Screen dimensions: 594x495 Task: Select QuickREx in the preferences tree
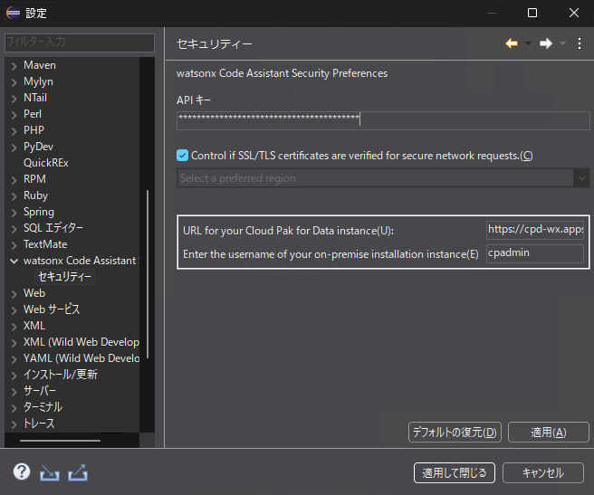tap(46, 163)
